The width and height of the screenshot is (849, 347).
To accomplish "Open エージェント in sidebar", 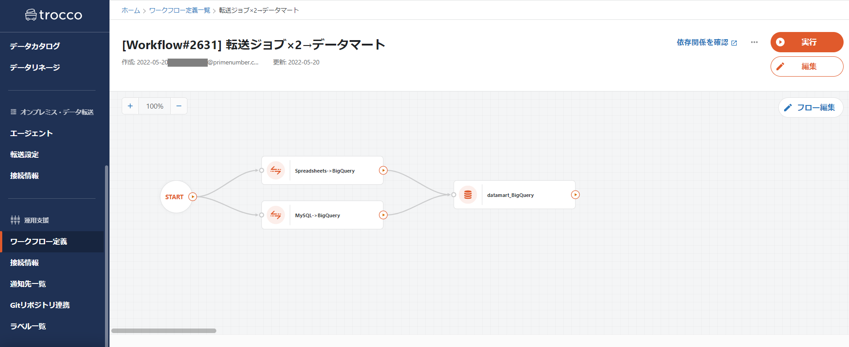I will coord(32,133).
